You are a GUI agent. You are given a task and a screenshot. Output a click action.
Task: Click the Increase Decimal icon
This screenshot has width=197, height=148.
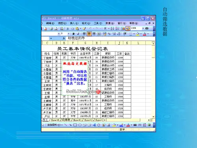pyautogui.click(x=114, y=34)
